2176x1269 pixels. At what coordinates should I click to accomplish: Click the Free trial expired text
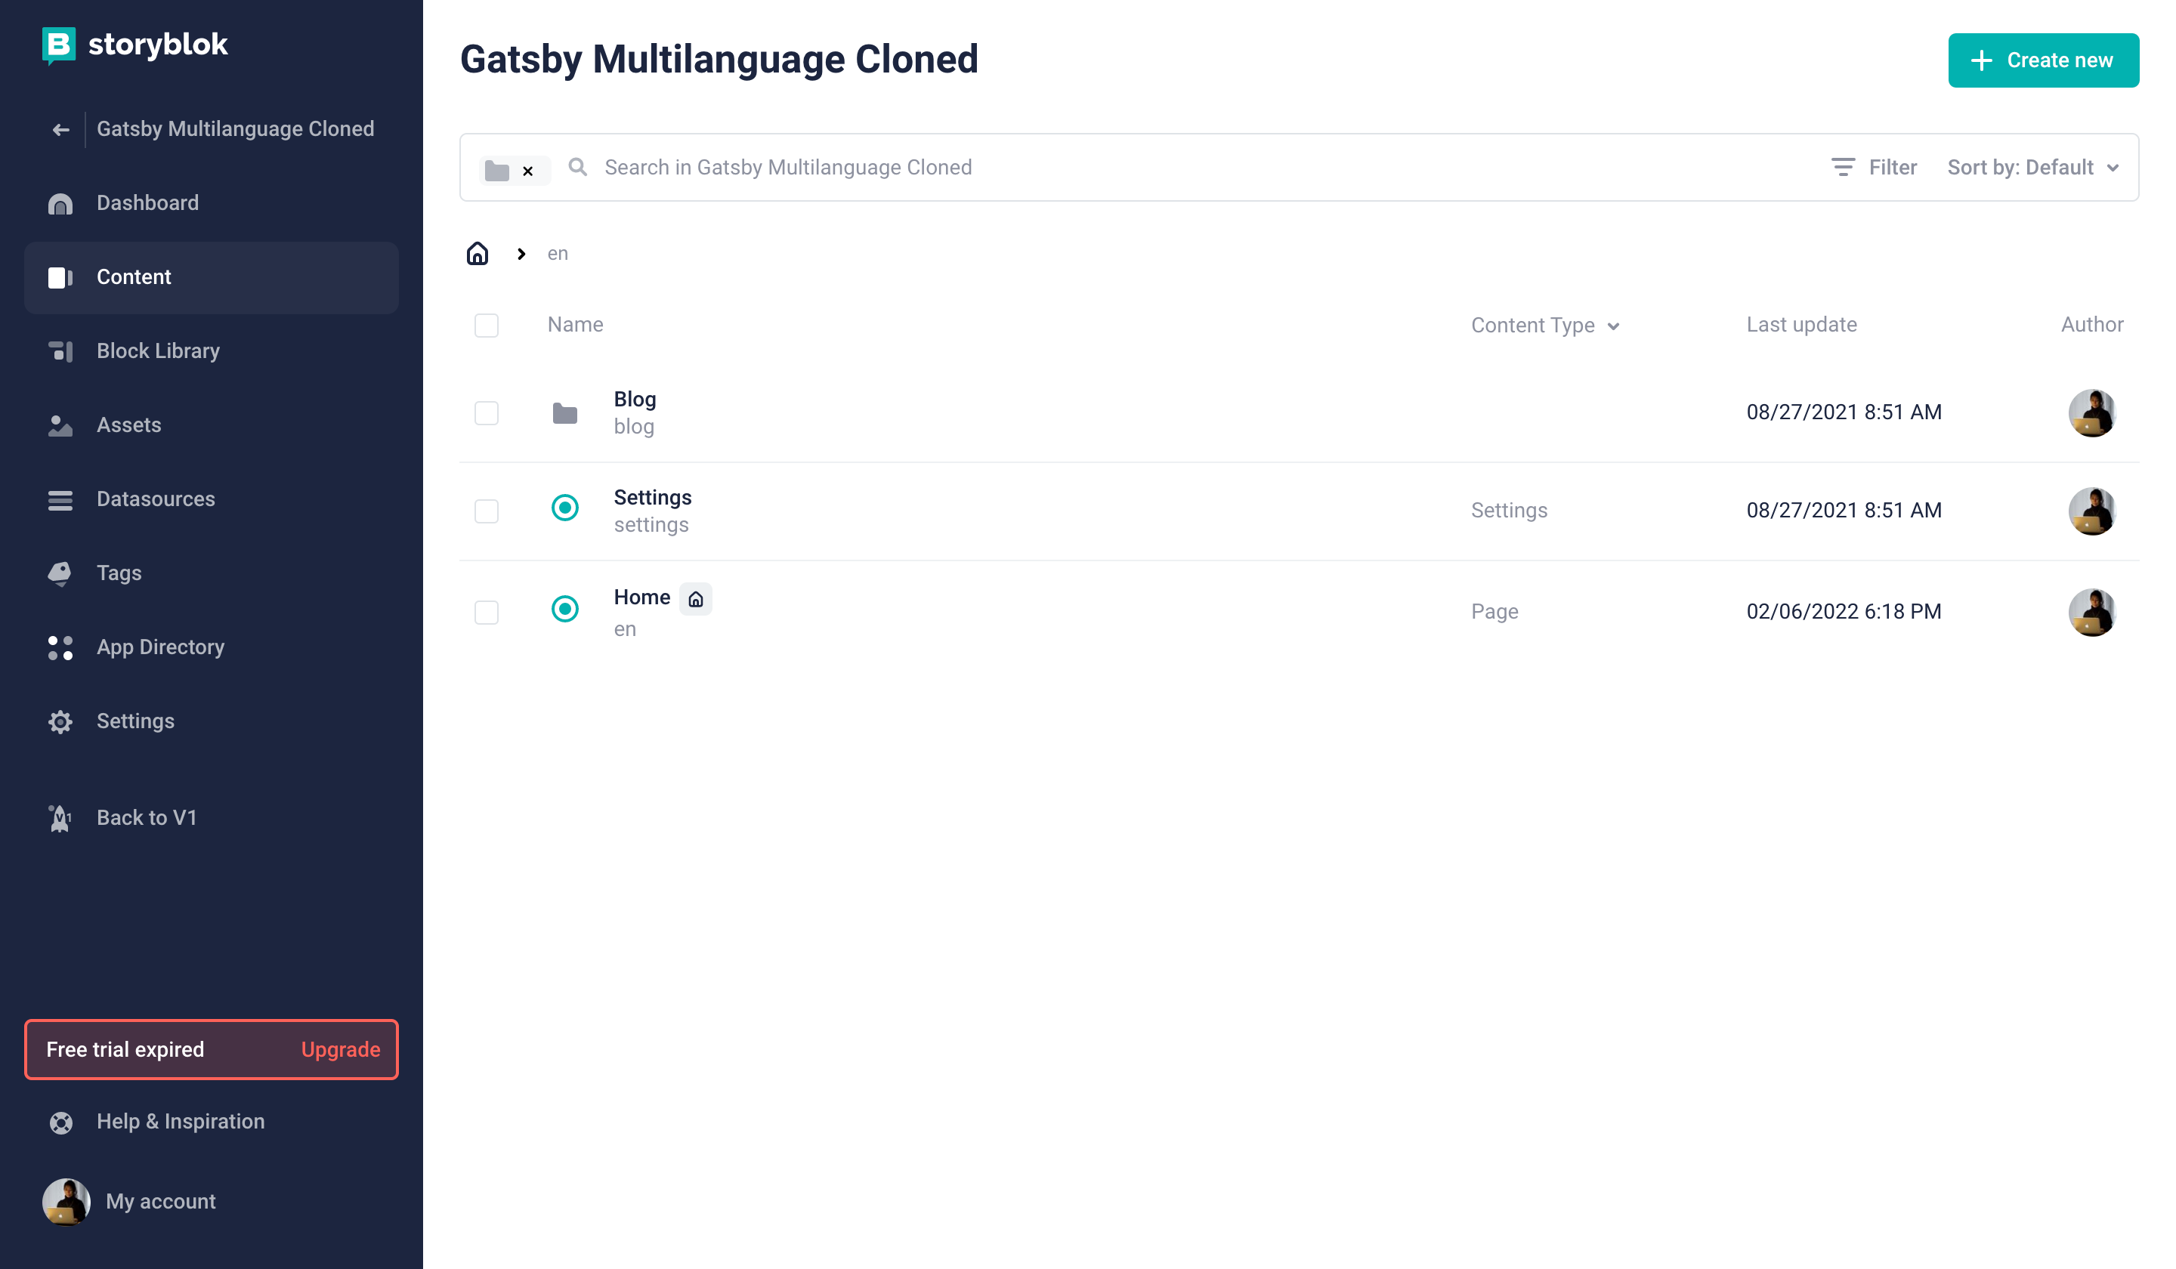pos(125,1050)
